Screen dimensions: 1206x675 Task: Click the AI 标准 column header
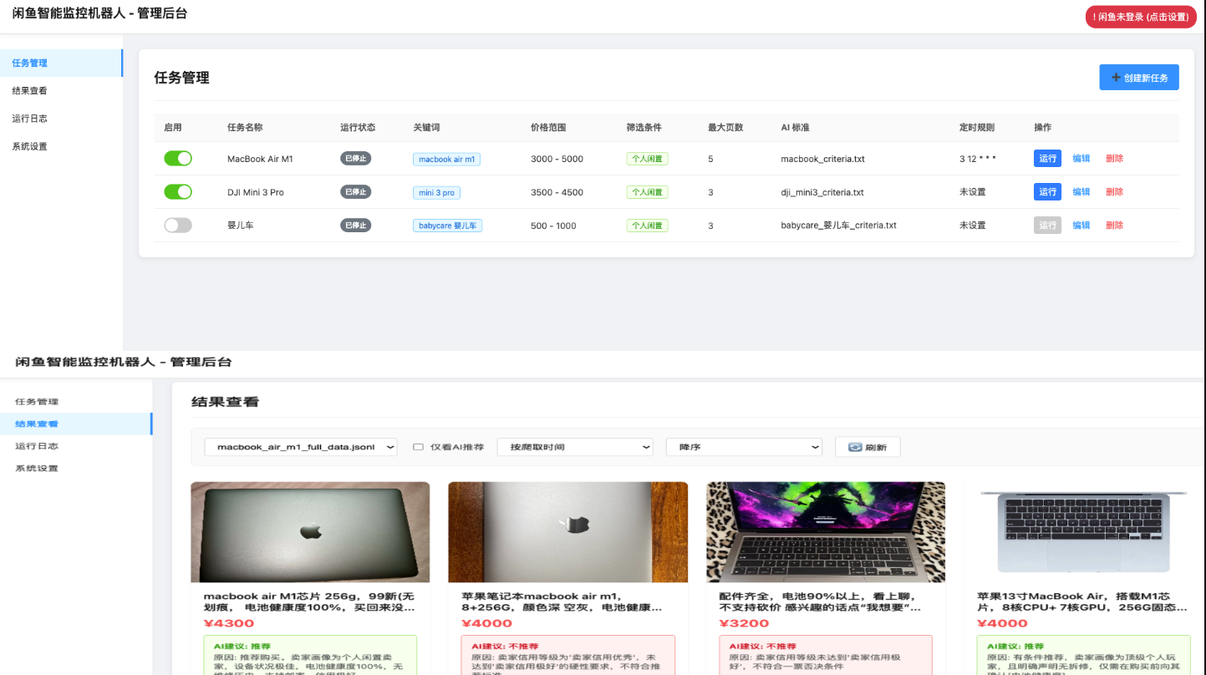[795, 128]
